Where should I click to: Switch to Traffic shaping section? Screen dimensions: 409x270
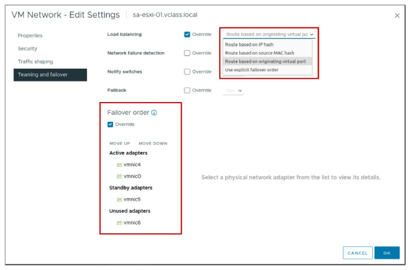click(x=33, y=61)
